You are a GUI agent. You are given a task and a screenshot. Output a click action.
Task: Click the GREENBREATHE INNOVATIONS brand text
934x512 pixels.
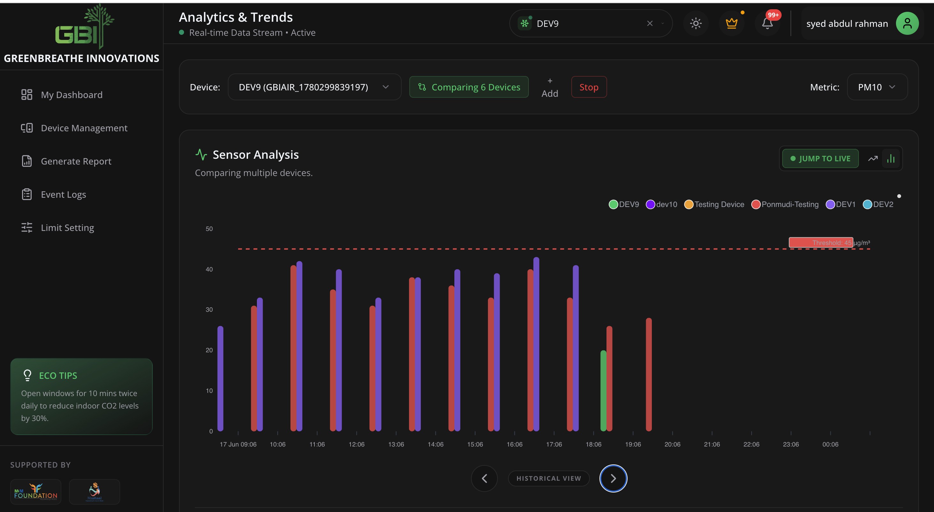click(81, 58)
